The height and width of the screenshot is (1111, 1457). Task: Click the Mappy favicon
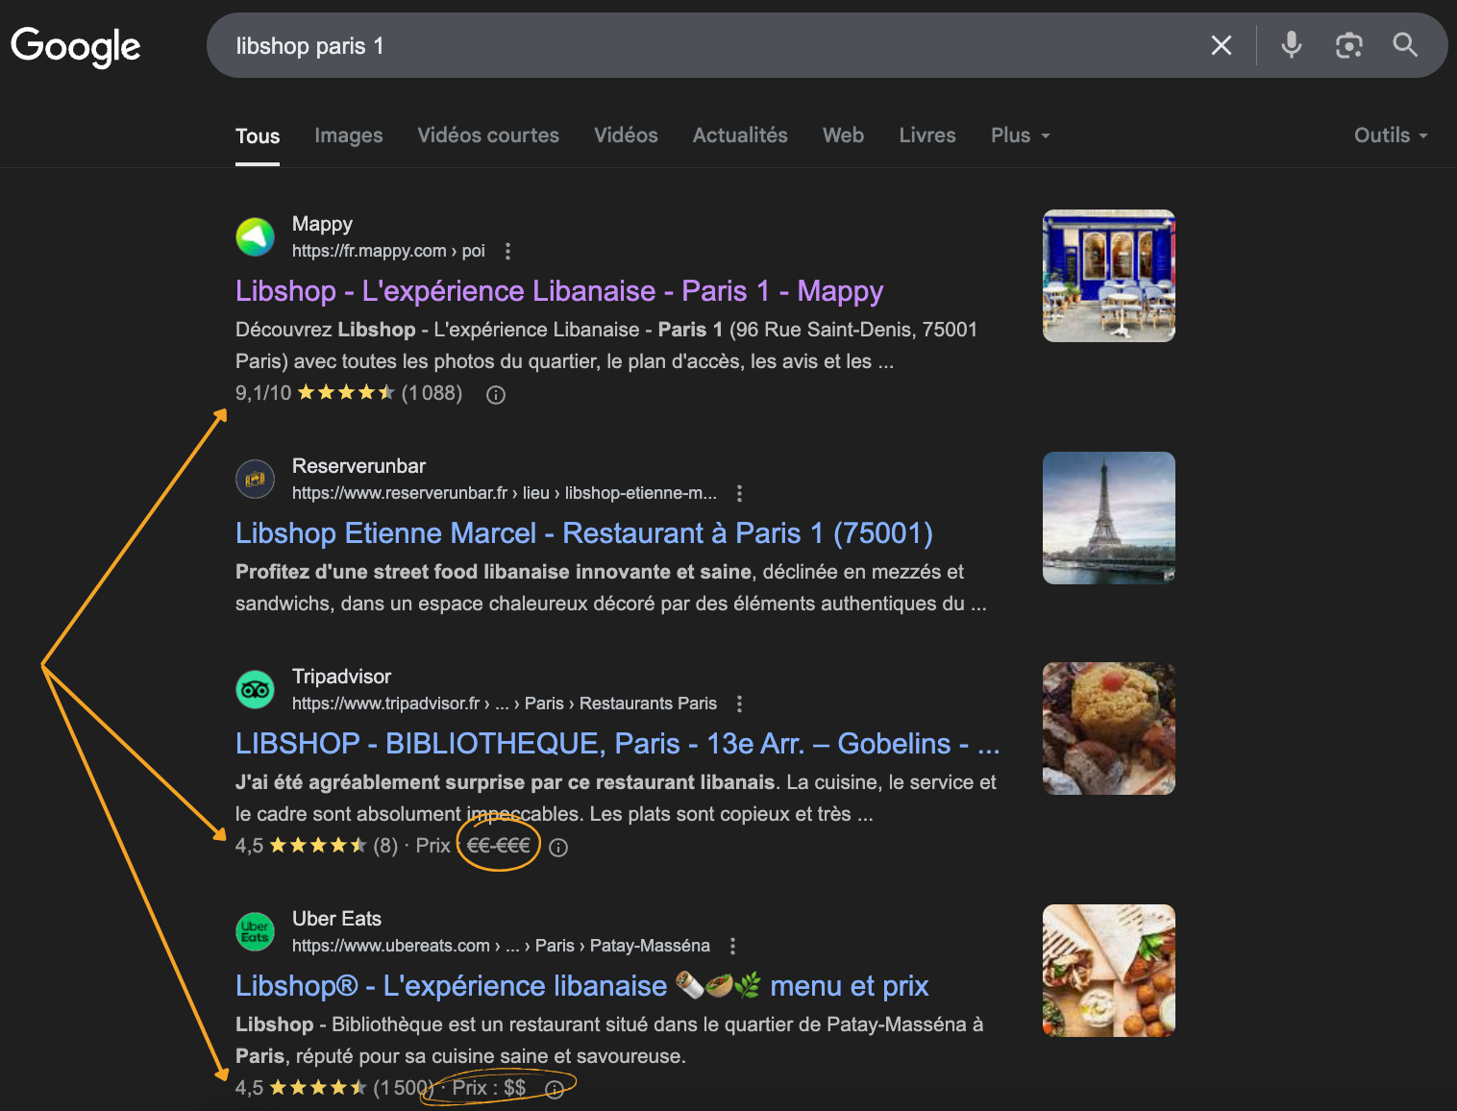(x=256, y=236)
